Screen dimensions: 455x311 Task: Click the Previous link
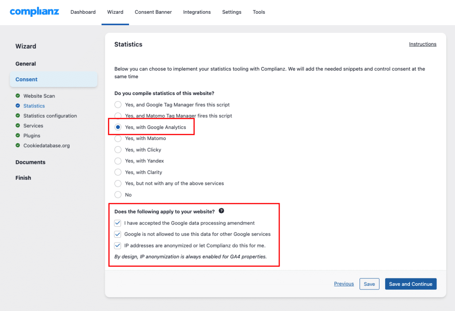point(344,284)
